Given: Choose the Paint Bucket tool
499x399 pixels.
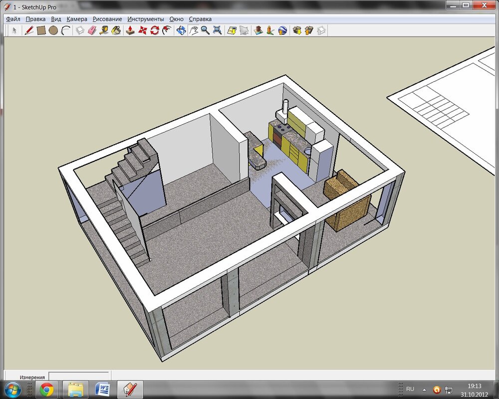Looking at the screenshot, I should coord(116,30).
